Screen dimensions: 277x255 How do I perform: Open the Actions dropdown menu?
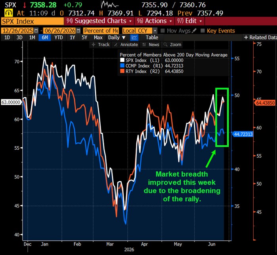point(155,21)
